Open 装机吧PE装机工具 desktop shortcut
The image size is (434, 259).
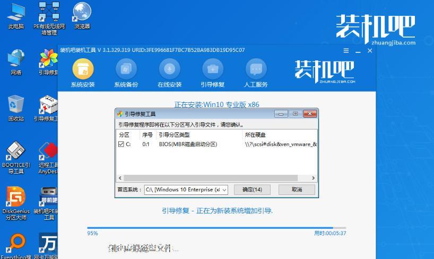tap(47, 204)
